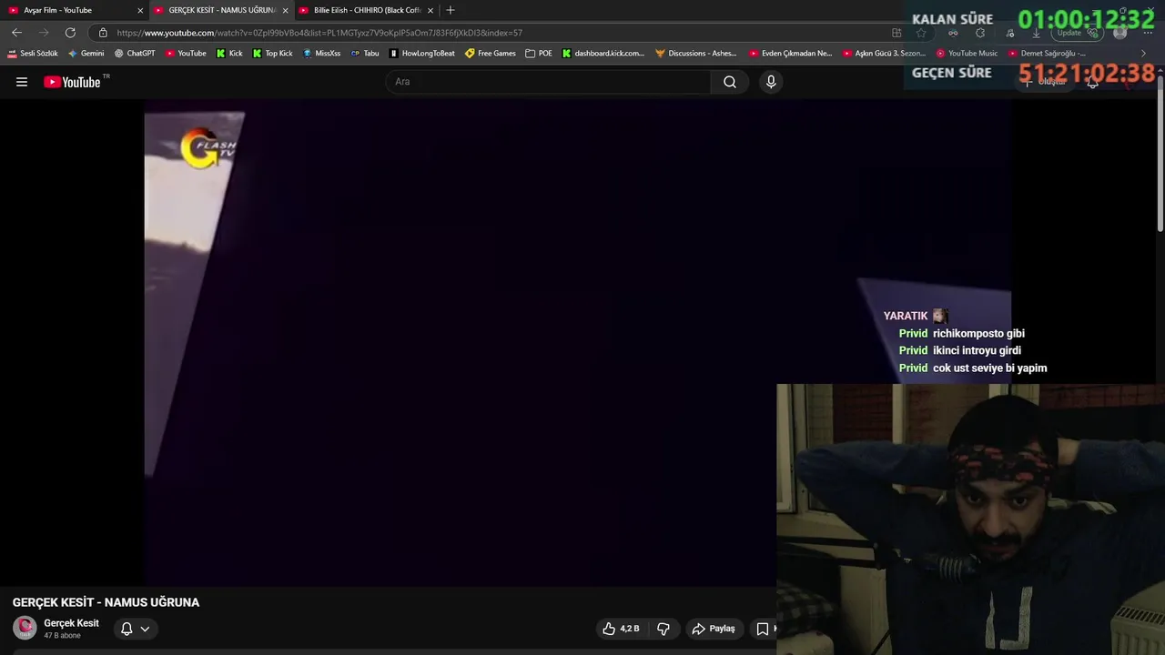1165x655 pixels.
Task: Reload the page using the refresh icon
Action: point(70,33)
